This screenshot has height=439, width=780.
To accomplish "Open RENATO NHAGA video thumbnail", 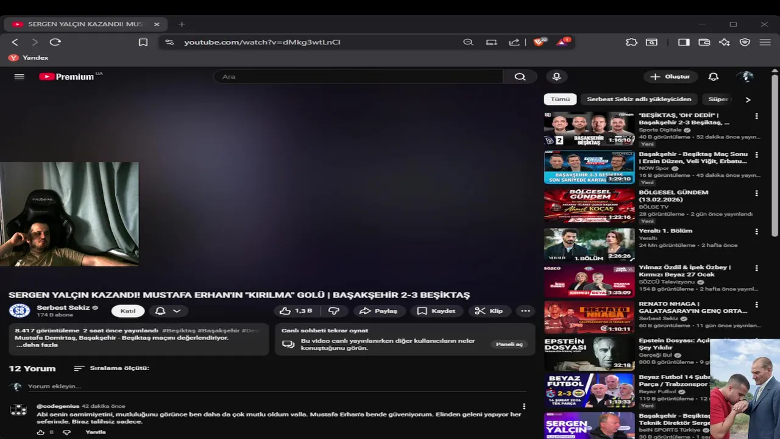I will tap(589, 317).
